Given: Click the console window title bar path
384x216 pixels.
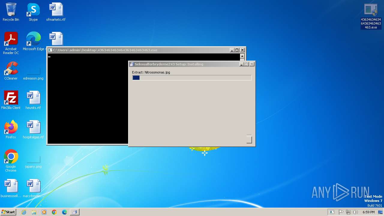Looking at the screenshot, I should tap(105, 50).
